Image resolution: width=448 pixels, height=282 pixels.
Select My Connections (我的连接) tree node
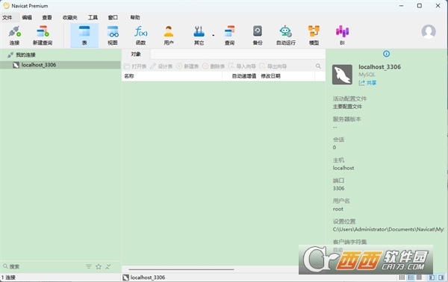point(25,54)
